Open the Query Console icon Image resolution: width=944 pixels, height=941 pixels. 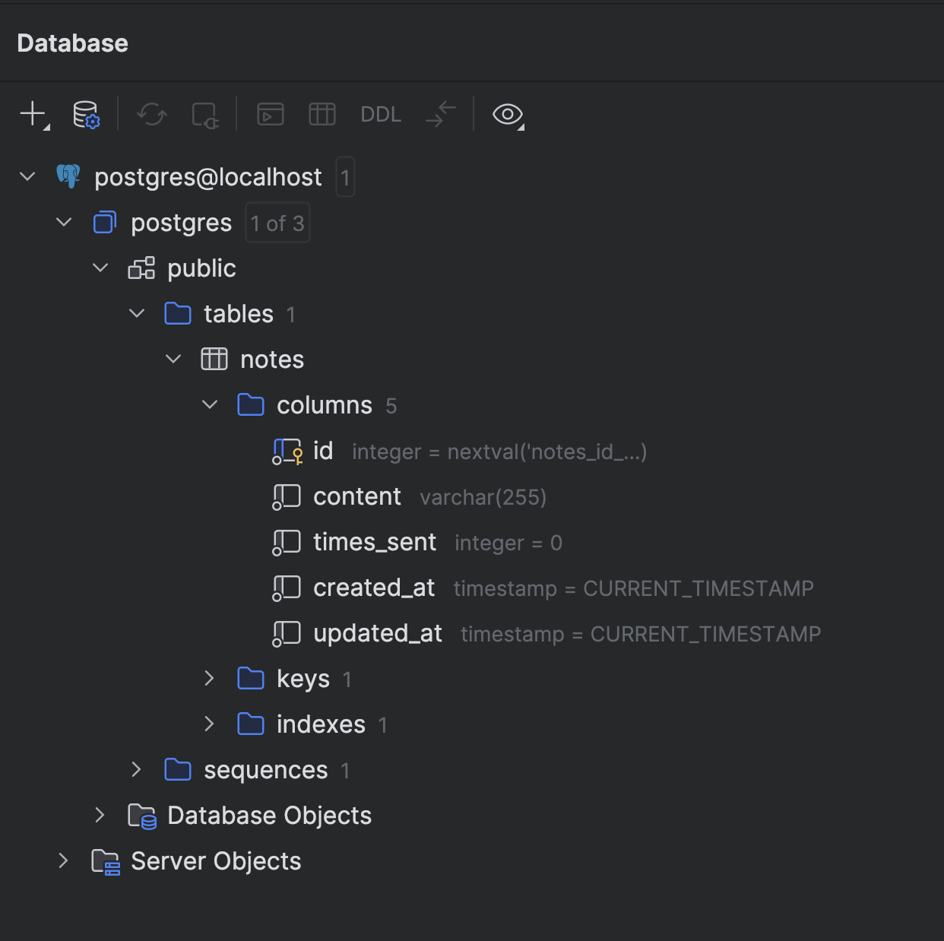coord(269,114)
